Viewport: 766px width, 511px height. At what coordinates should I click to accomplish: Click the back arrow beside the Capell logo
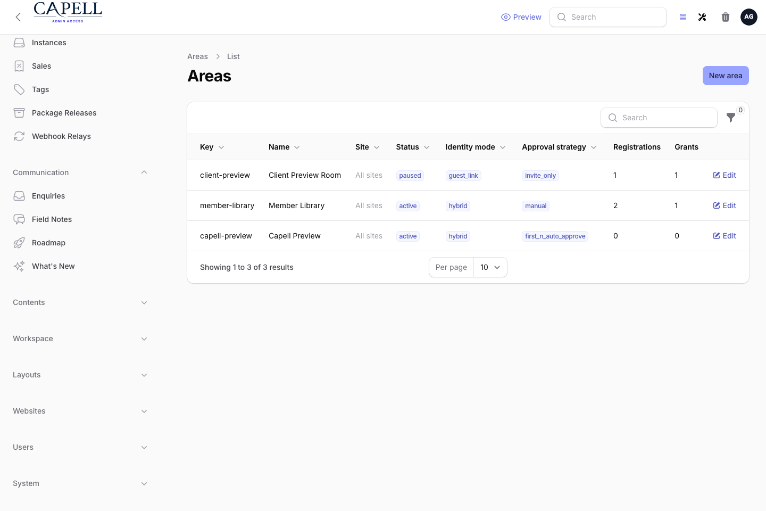point(18,17)
